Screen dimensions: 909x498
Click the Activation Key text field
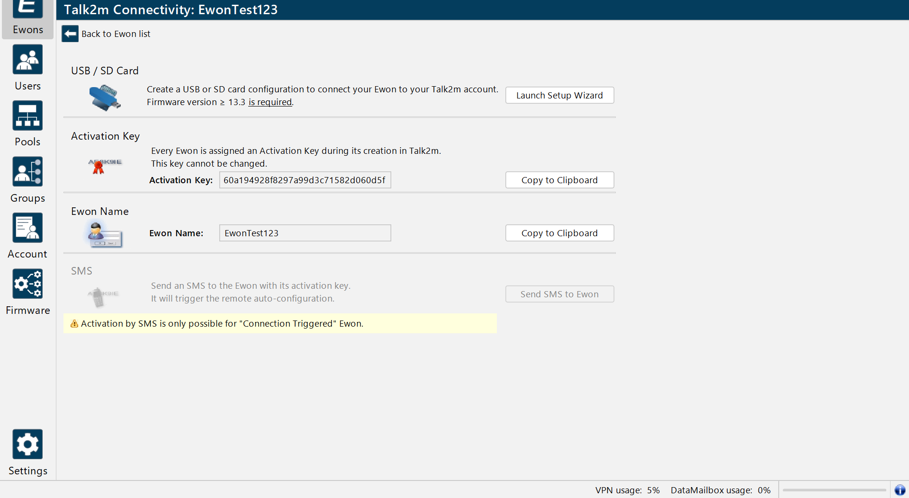click(305, 180)
